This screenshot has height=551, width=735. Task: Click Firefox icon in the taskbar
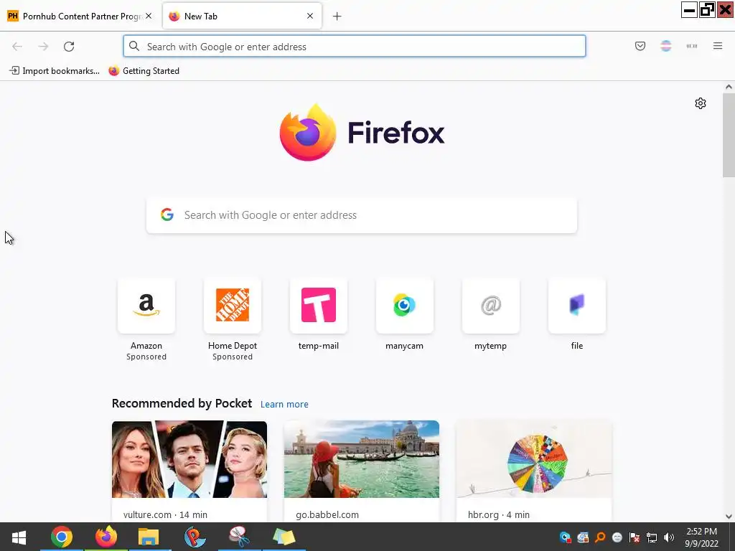106,537
